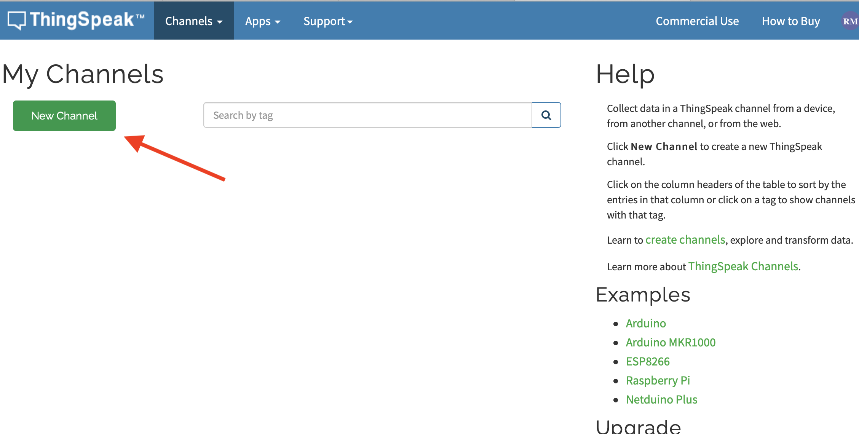Expand the Channels dropdown menu

click(193, 21)
